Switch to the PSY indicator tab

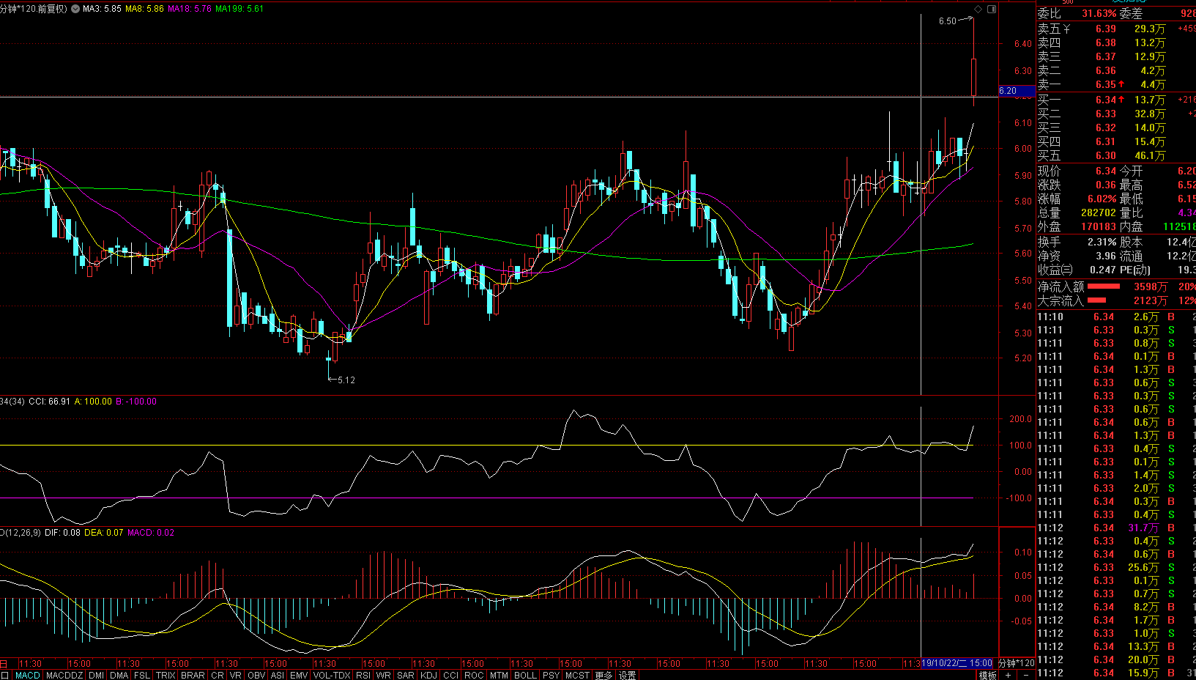pyautogui.click(x=551, y=675)
